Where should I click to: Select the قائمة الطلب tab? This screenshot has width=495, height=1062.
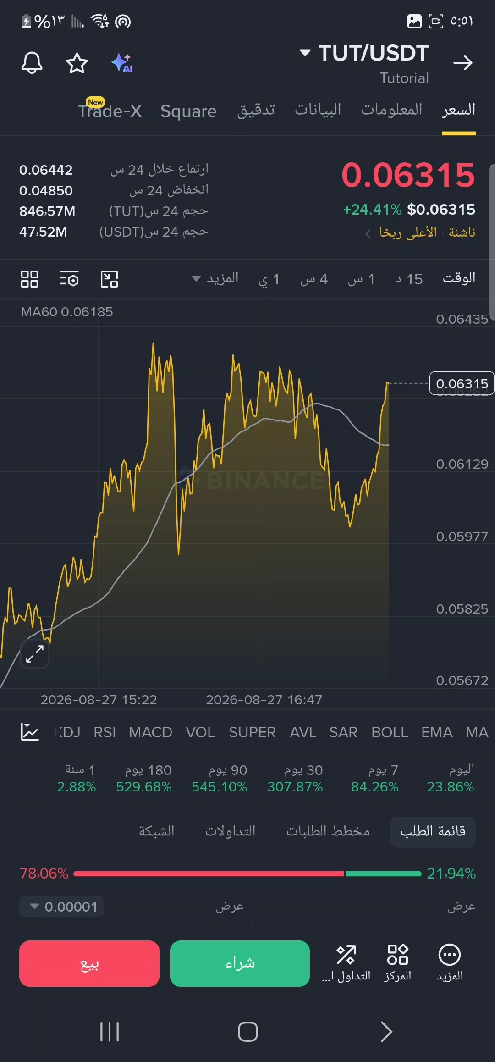[x=433, y=831]
